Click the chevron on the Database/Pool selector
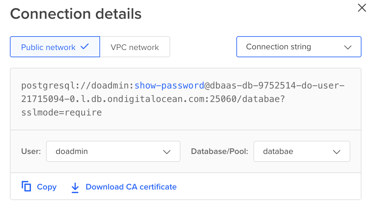Viewport: 372px width, 202px height. point(336,151)
